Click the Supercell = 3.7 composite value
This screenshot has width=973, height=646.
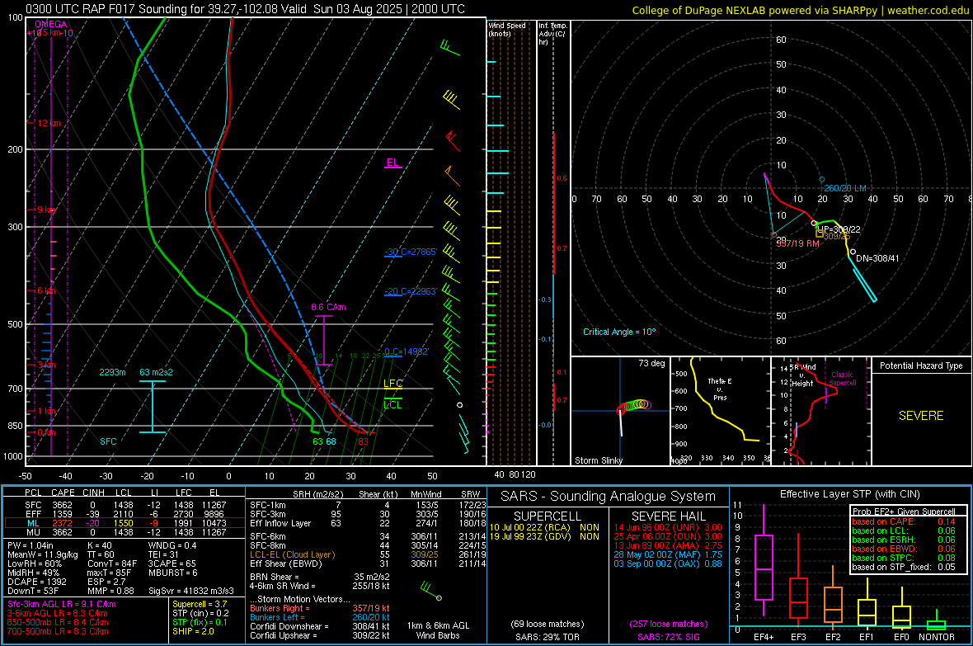200,604
